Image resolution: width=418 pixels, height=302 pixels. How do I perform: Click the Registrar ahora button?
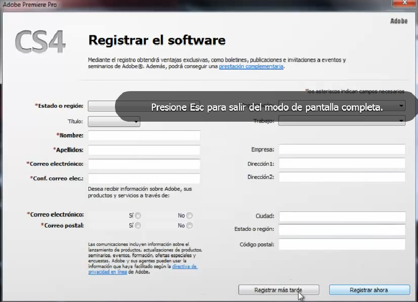coord(369,290)
